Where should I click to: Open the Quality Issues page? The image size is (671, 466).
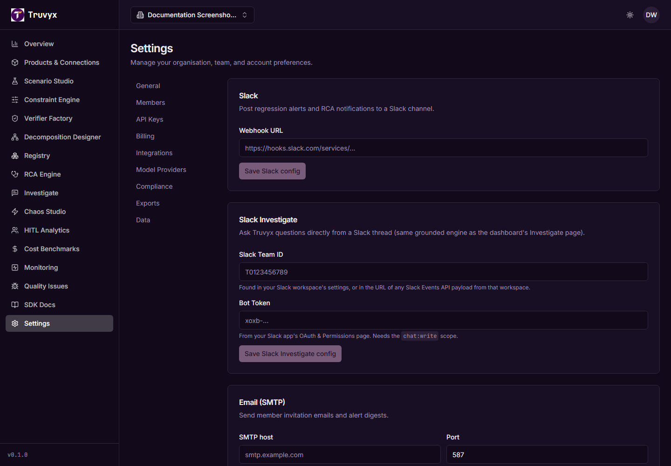pos(59,286)
